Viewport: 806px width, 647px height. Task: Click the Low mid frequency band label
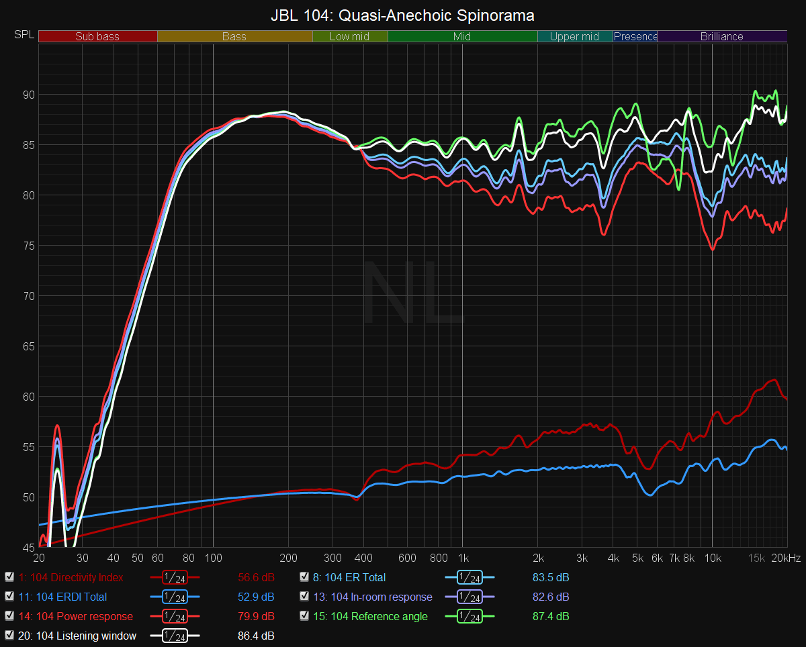pyautogui.click(x=350, y=36)
